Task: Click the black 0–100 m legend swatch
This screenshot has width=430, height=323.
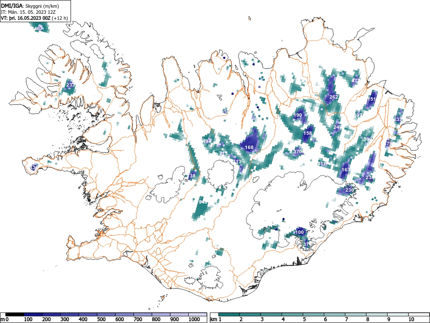Action: (x=15, y=314)
